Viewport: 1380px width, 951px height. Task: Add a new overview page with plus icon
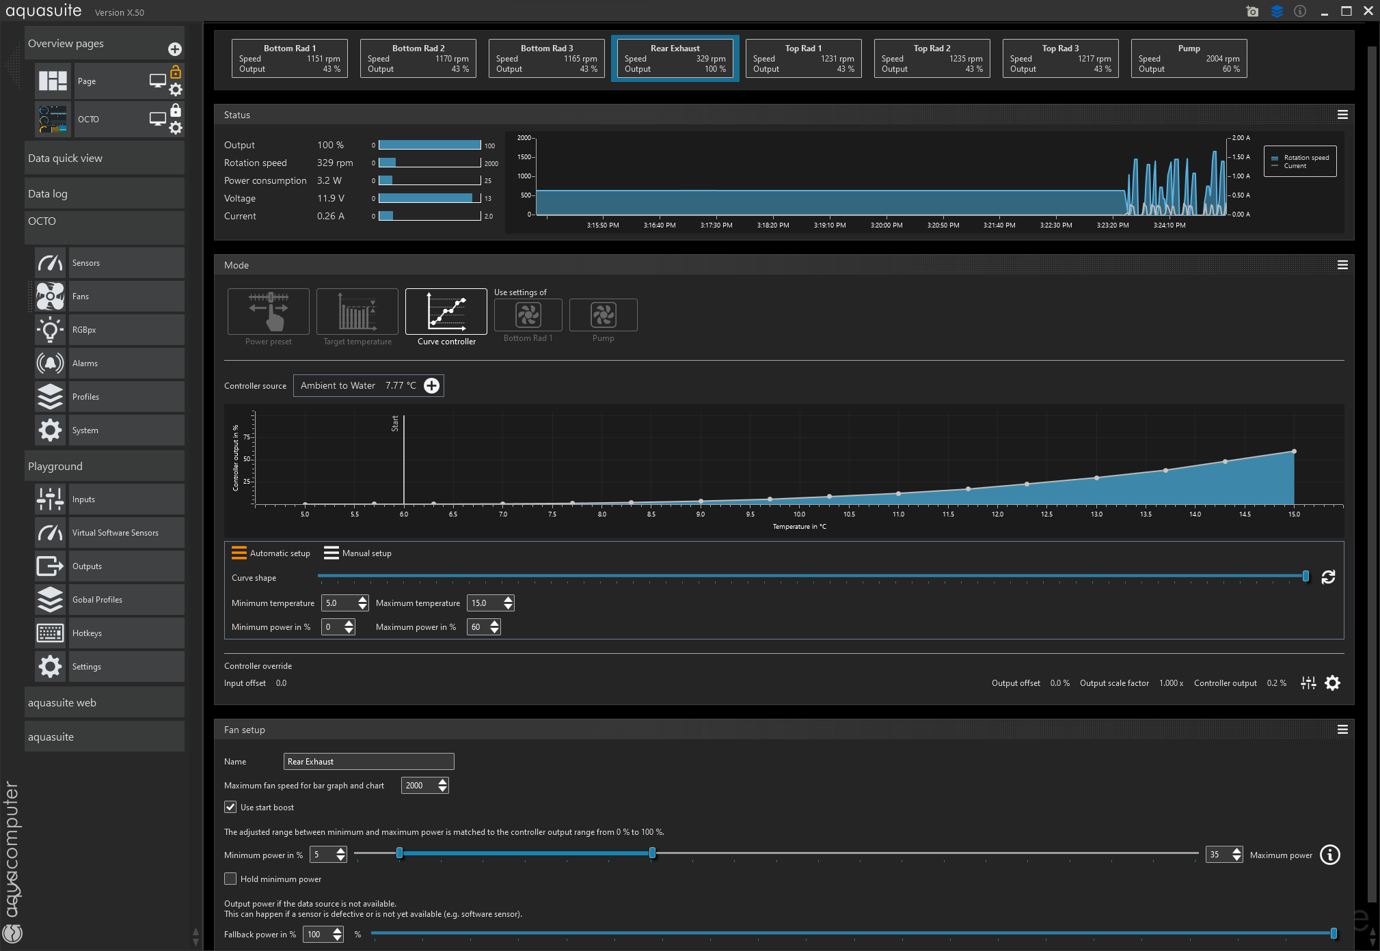(x=175, y=49)
